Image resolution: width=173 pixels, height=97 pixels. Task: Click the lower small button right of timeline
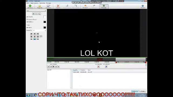[146, 67]
